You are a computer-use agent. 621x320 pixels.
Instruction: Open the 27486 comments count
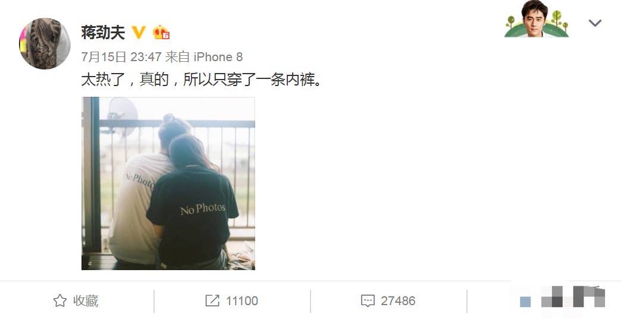click(x=398, y=300)
